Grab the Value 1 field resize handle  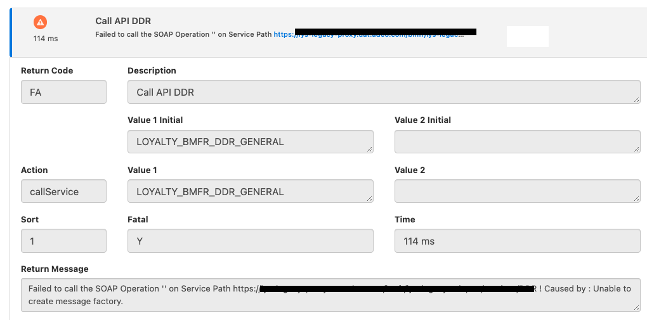coord(370,199)
